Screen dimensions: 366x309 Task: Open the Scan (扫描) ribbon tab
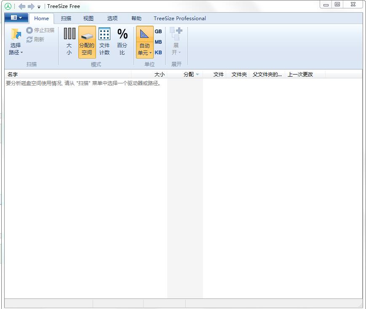click(66, 19)
